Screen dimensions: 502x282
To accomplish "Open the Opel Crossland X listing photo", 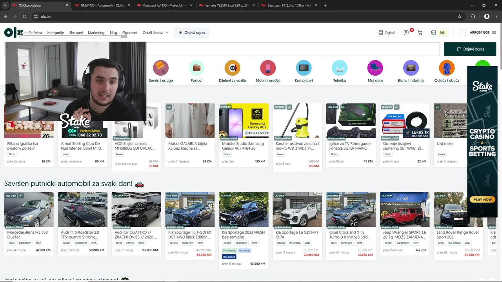I will coord(351,210).
